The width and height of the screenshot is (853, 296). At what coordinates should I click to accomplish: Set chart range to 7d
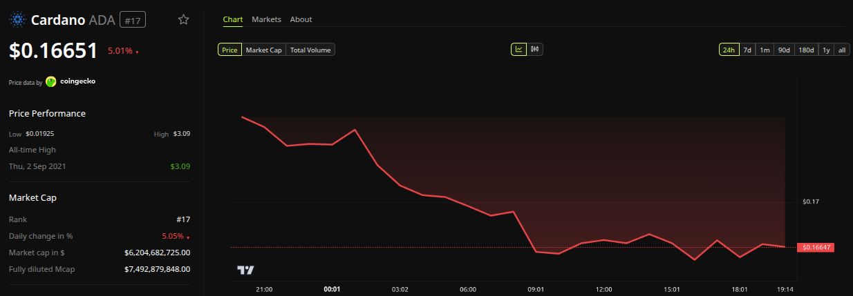(x=747, y=50)
